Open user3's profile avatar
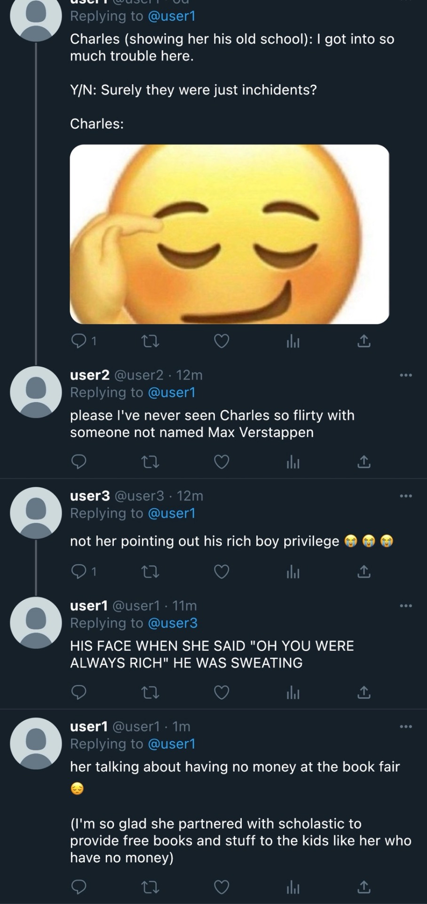The image size is (427, 904). [x=36, y=512]
